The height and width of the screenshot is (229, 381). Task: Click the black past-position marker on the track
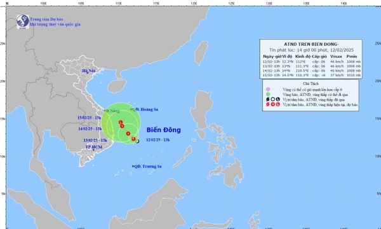tap(138, 141)
